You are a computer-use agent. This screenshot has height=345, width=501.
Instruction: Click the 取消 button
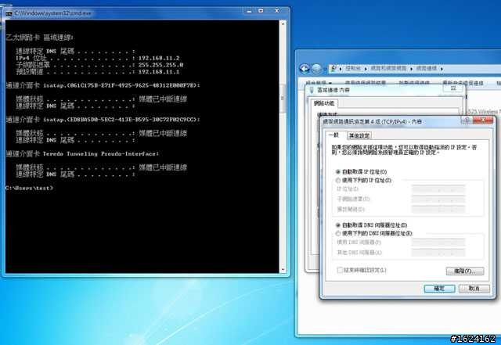click(474, 289)
